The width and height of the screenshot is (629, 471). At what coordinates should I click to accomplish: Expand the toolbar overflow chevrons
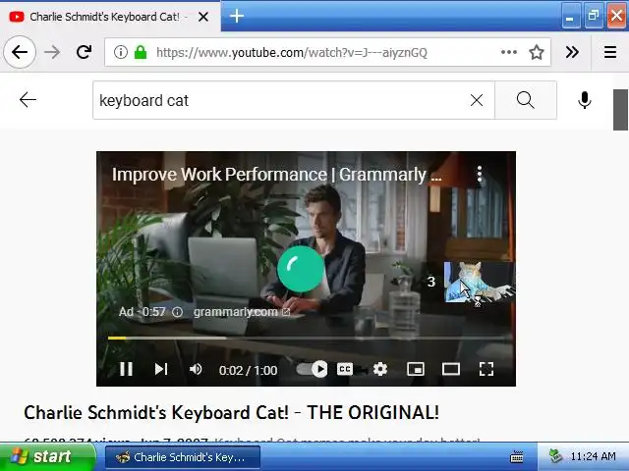point(572,52)
